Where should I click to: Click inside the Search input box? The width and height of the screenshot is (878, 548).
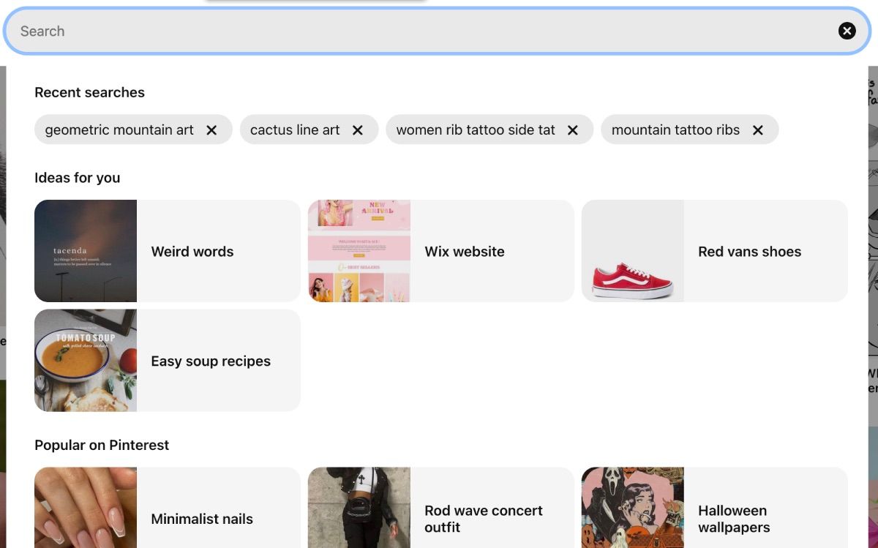(x=293, y=31)
